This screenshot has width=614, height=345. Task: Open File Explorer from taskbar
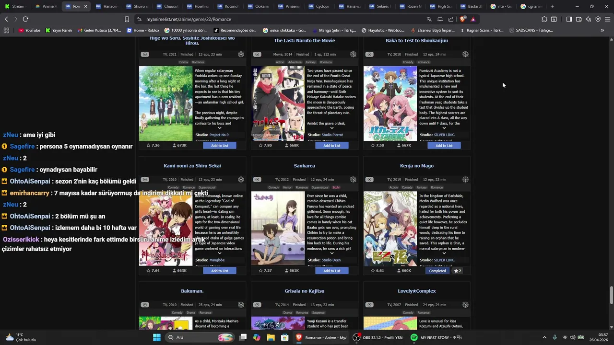pos(271,337)
